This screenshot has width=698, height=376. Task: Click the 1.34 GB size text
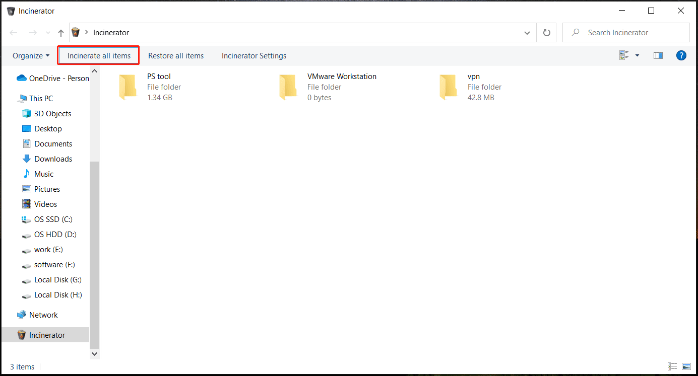[160, 98]
